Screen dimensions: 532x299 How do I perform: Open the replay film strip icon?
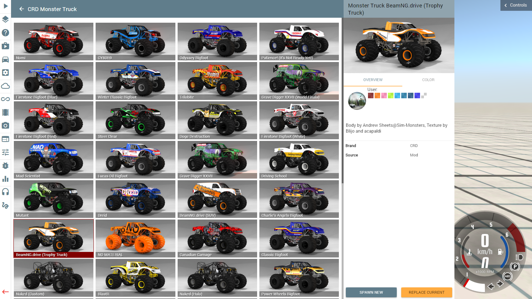pos(6,112)
